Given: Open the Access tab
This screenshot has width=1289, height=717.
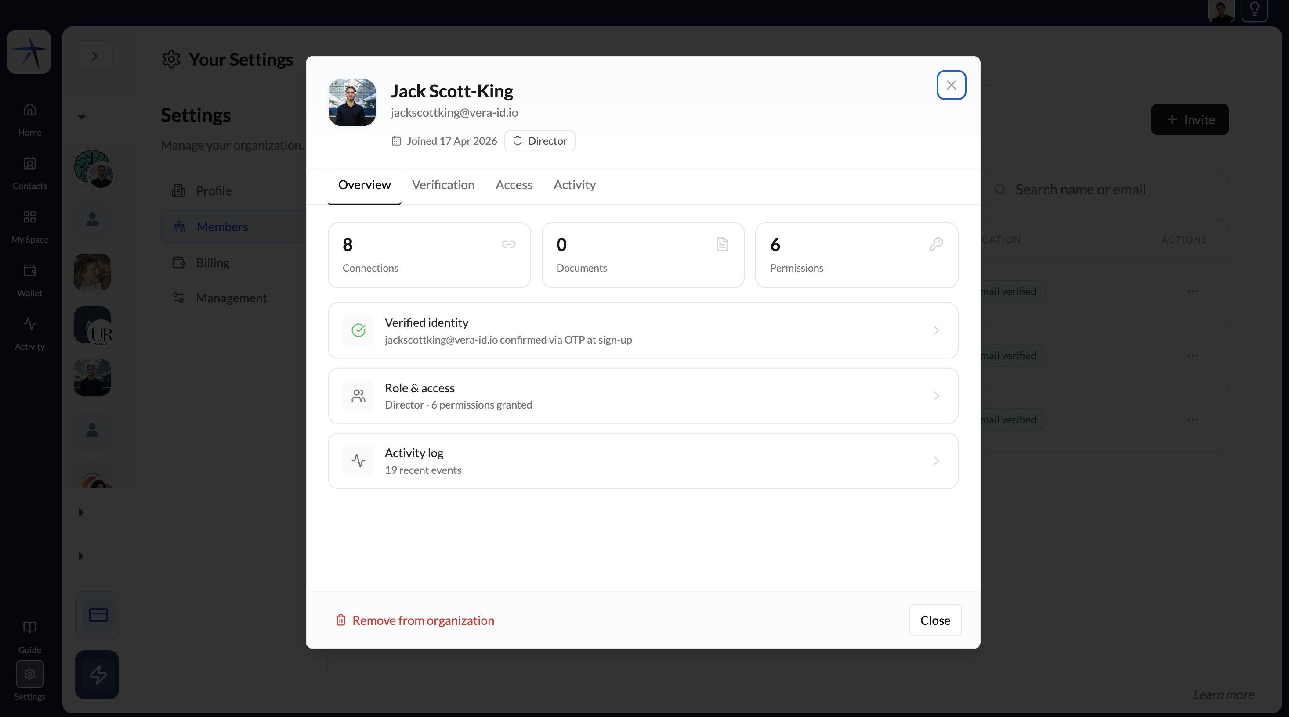Looking at the screenshot, I should pyautogui.click(x=514, y=185).
